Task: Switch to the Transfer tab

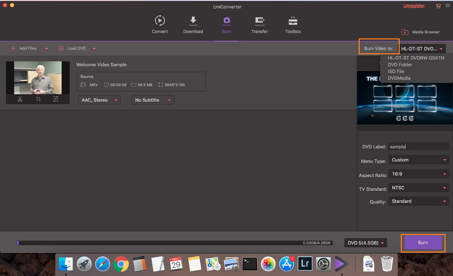Action: coord(260,25)
